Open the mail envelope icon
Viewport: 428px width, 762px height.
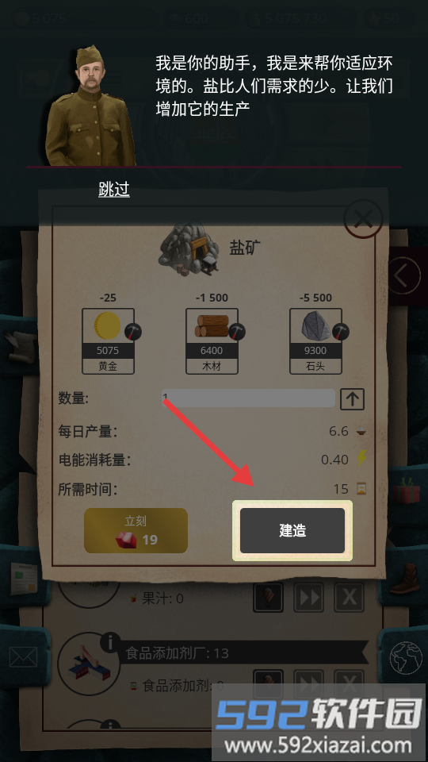(22, 657)
